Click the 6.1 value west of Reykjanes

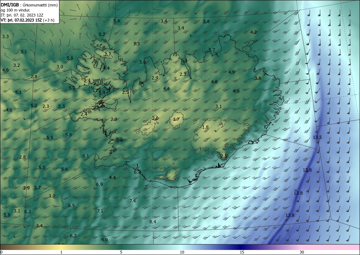pos(86,156)
